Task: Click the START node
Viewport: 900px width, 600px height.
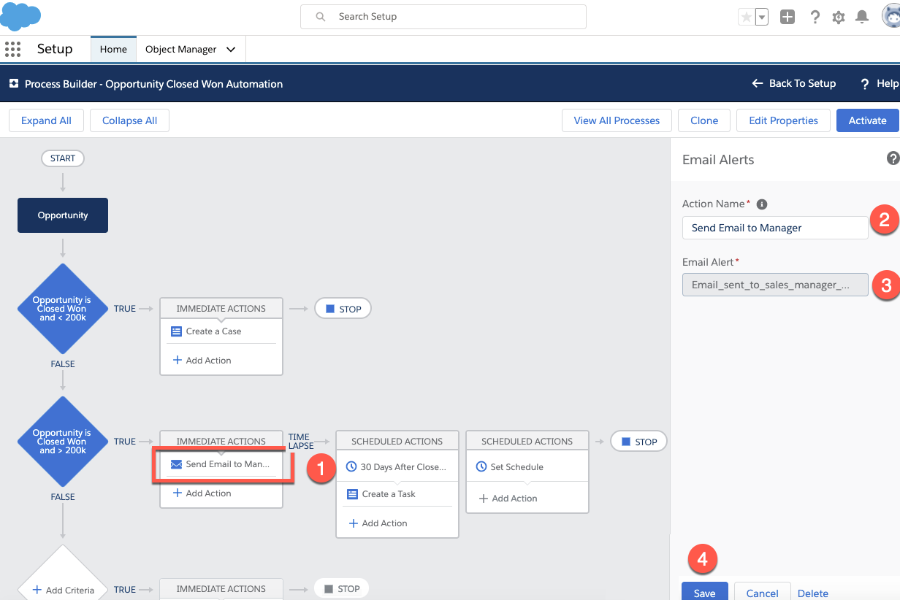Action: (x=63, y=158)
